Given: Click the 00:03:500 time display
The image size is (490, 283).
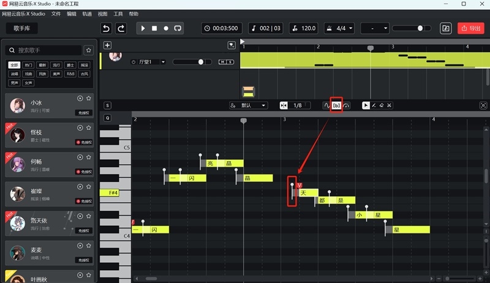Looking at the screenshot, I should pyautogui.click(x=222, y=28).
